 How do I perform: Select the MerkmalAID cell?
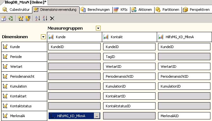coord(184,116)
